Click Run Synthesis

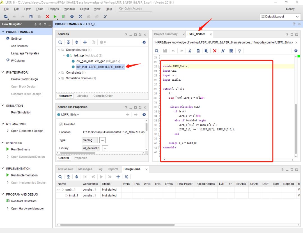(x=20, y=150)
